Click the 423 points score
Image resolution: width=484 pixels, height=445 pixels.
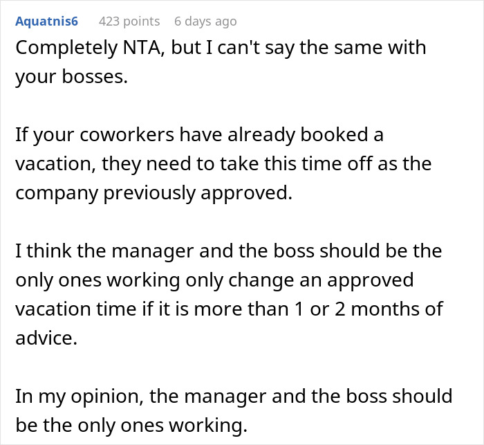129,21
